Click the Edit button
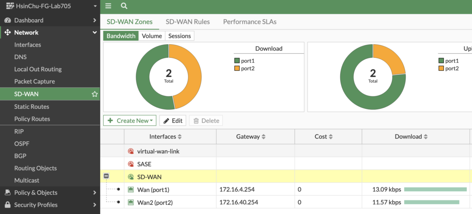The height and width of the screenshot is (214, 472). 172,121
